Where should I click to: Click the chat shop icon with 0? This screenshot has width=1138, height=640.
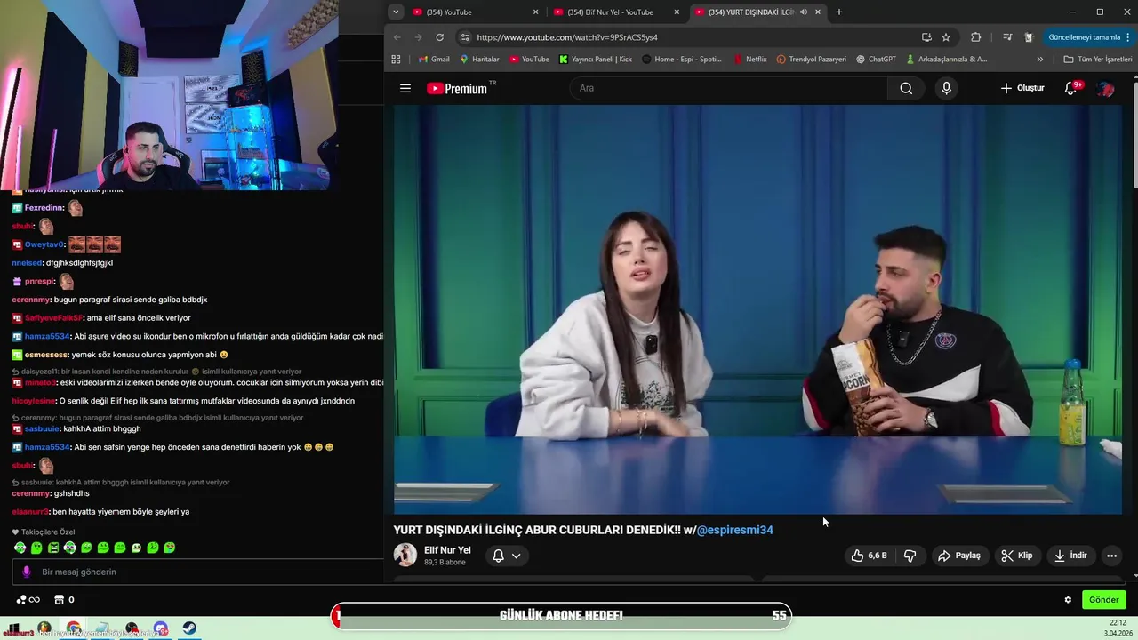tap(64, 600)
